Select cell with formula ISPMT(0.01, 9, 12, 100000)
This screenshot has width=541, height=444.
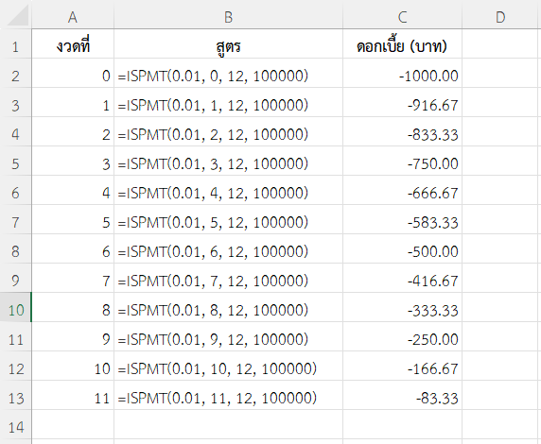click(228, 337)
